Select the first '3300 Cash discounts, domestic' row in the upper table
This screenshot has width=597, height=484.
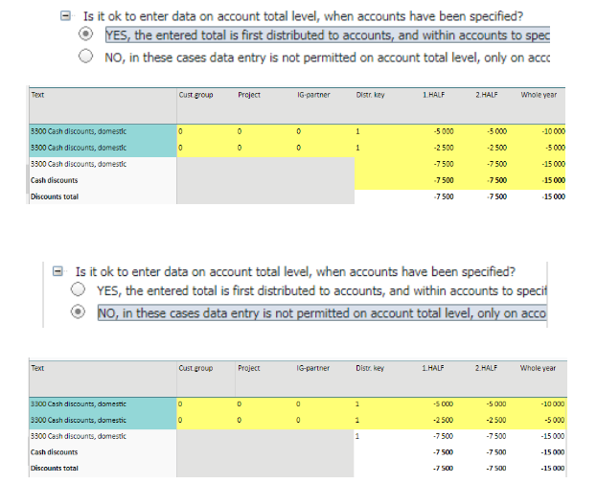(x=103, y=131)
